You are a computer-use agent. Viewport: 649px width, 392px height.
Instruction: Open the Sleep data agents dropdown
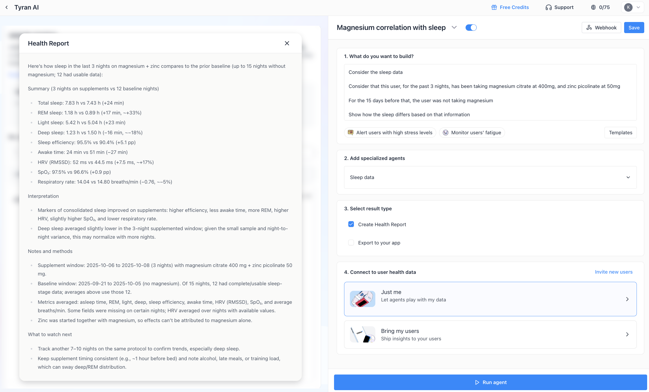490,177
